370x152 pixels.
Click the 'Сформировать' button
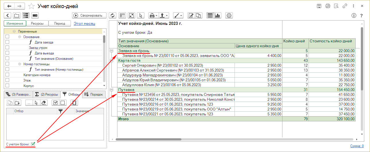click(89, 15)
